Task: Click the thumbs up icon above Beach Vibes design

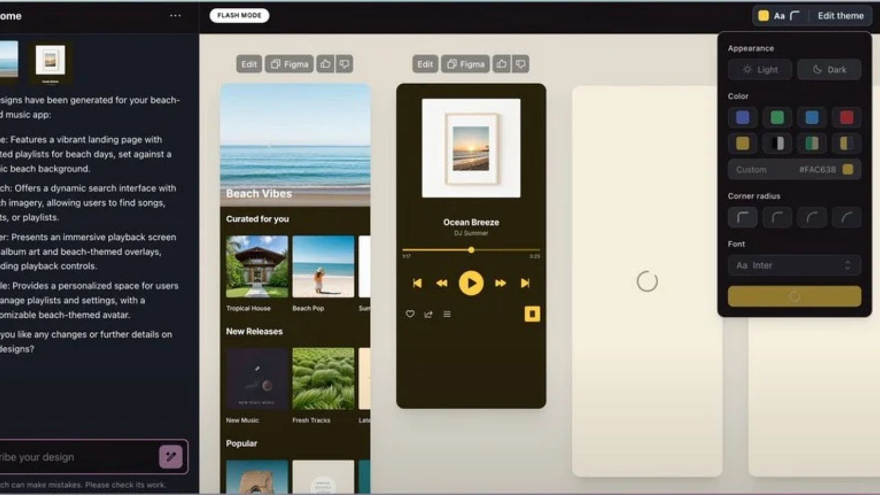Action: (326, 64)
